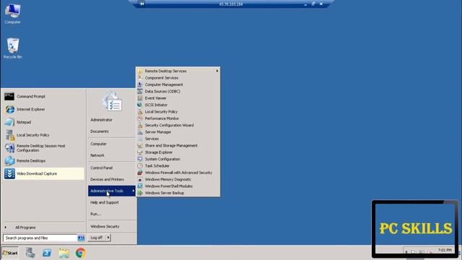Viewport: 462px width, 260px height.
Task: Click the Start button
Action: click(10, 253)
